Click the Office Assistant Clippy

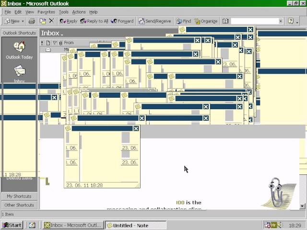[x=278, y=193]
